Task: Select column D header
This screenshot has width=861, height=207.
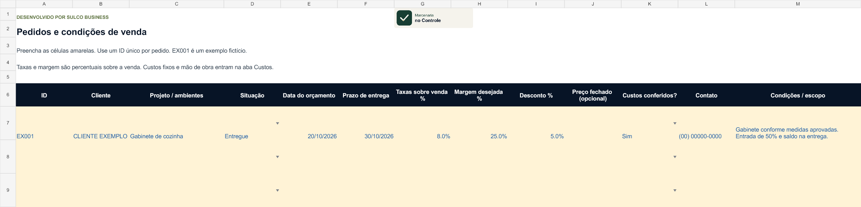Action: [x=252, y=4]
